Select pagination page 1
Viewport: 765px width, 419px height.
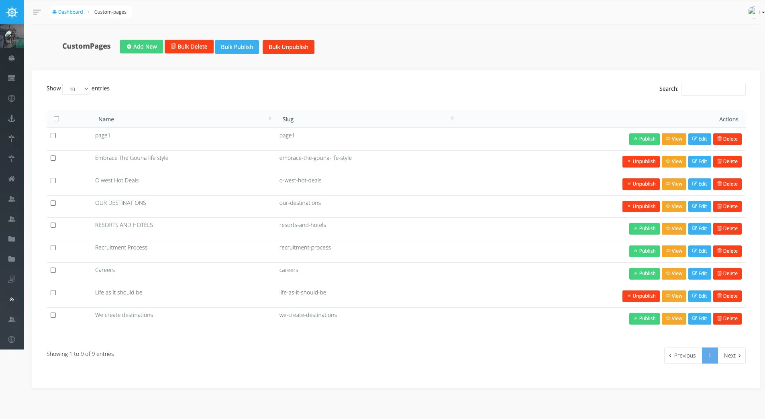pos(710,356)
